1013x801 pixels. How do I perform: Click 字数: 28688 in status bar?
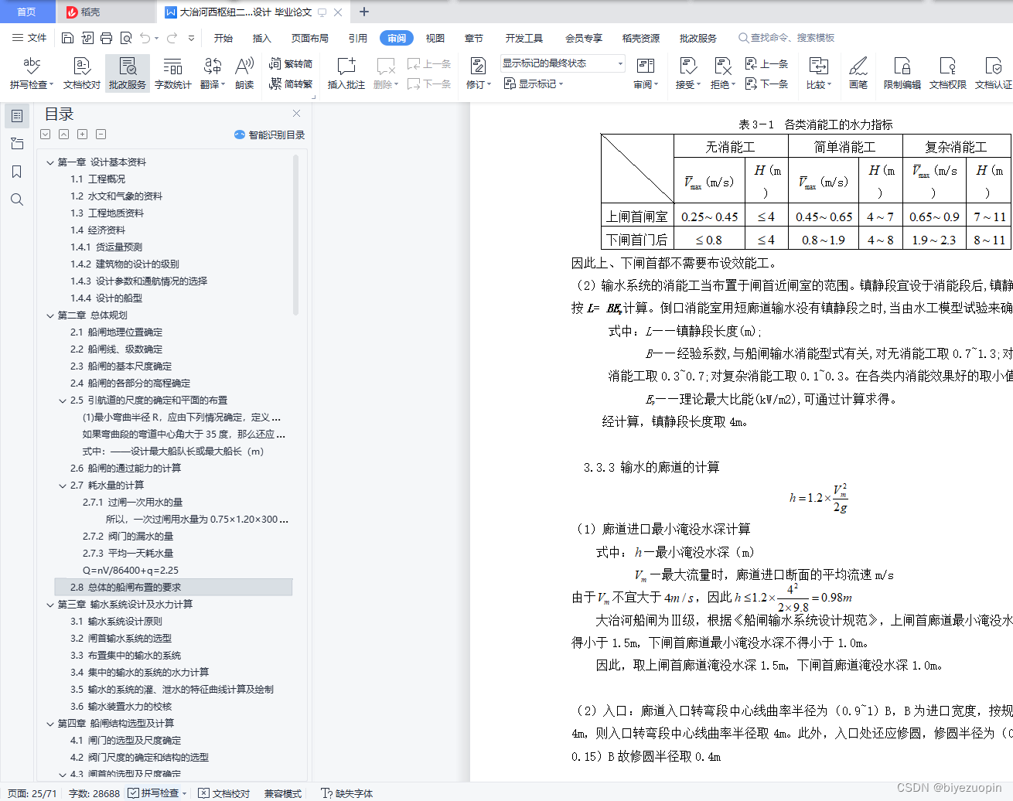(94, 793)
